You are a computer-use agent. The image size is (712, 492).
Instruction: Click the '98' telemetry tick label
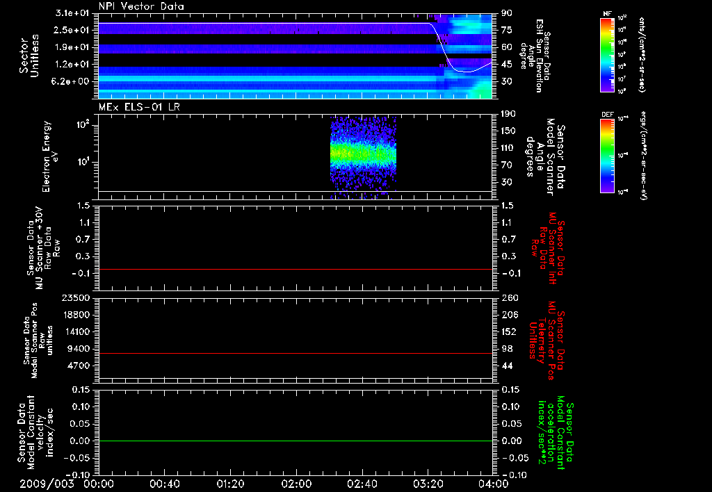pos(507,349)
